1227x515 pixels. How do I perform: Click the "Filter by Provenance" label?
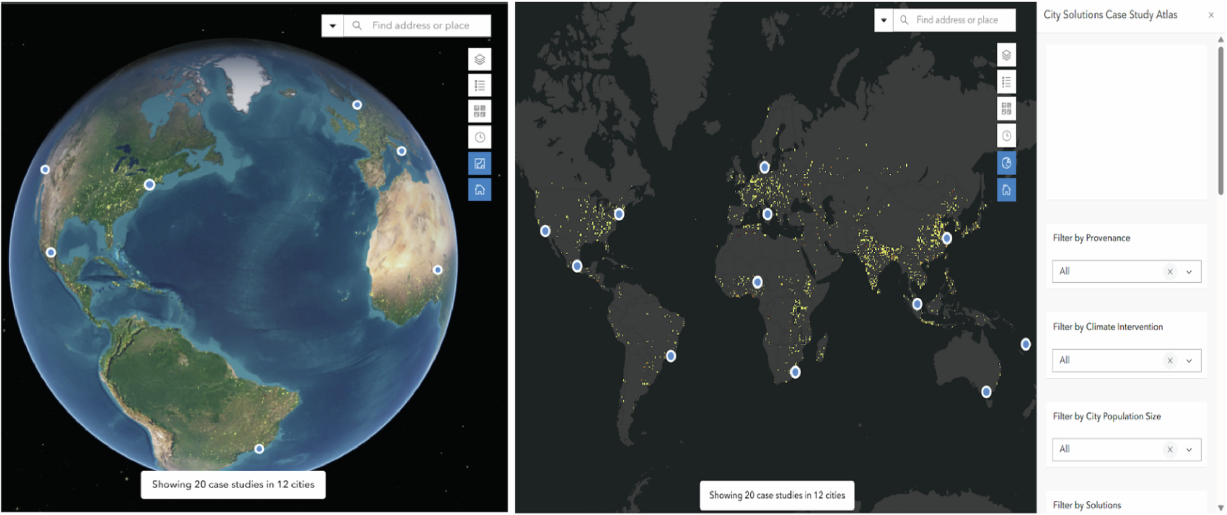tap(1091, 238)
